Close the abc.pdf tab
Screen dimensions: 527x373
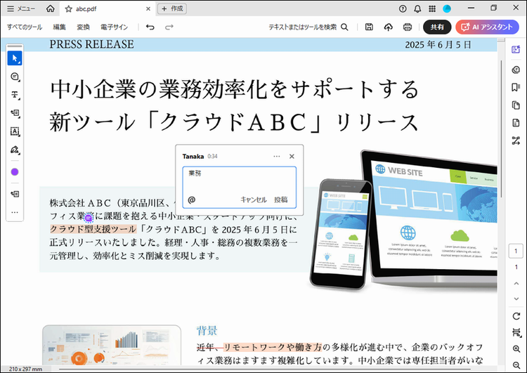(148, 9)
